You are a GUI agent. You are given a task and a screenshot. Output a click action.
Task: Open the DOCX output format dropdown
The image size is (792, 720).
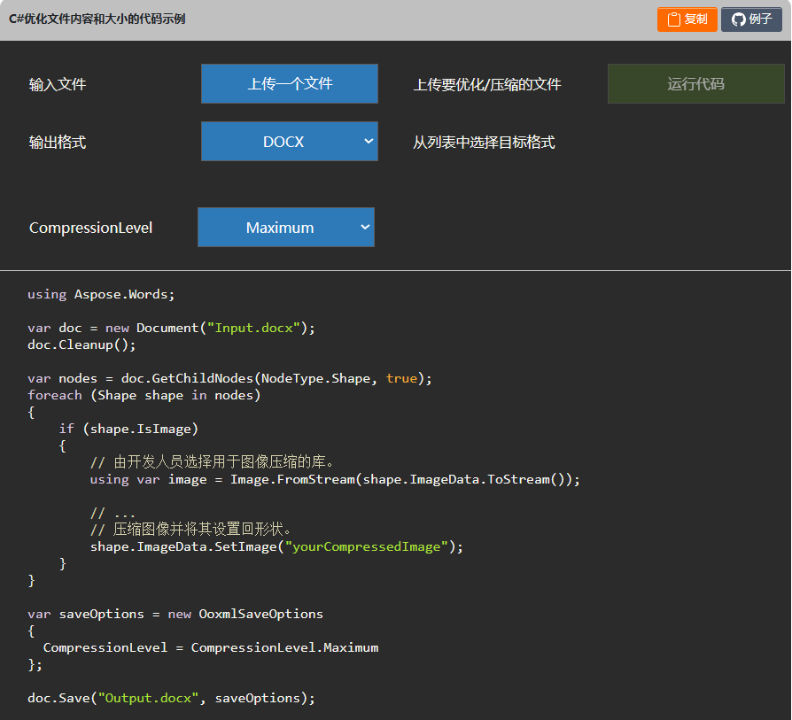pyautogui.click(x=290, y=142)
